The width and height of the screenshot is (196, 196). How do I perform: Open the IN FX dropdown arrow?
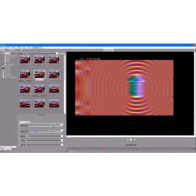[x=62, y=141]
